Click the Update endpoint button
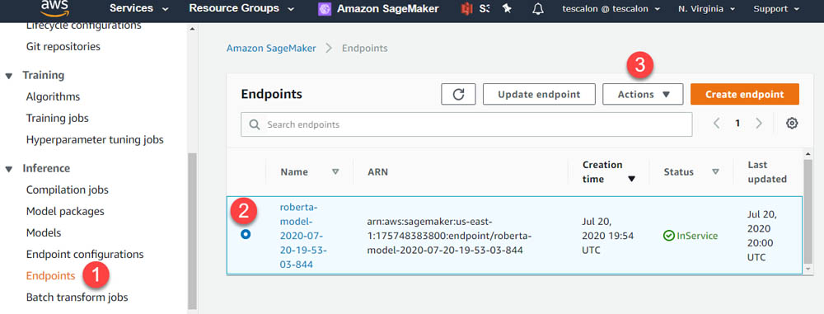The image size is (824, 314). [x=539, y=94]
